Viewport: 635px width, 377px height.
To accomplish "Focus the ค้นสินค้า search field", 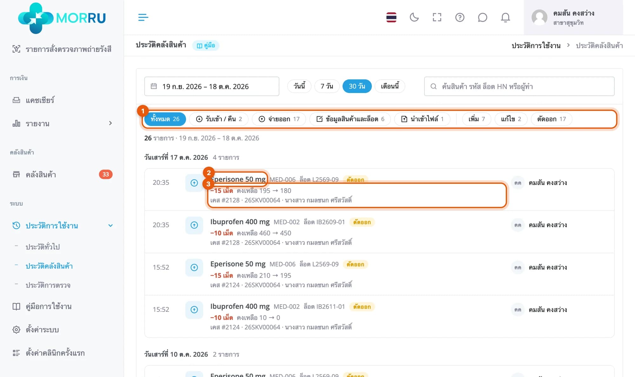I will click(519, 86).
